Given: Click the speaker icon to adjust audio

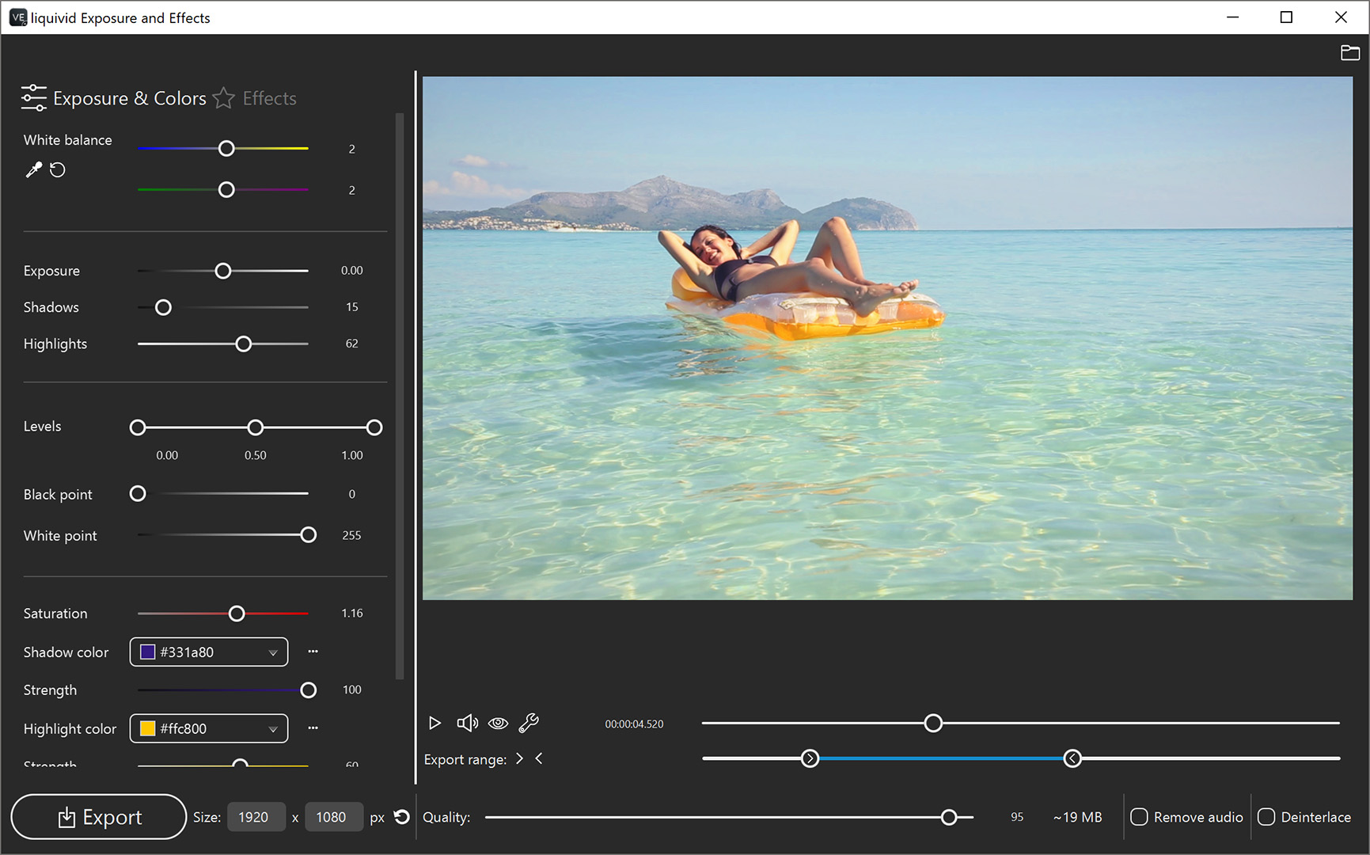Looking at the screenshot, I should coord(467,723).
